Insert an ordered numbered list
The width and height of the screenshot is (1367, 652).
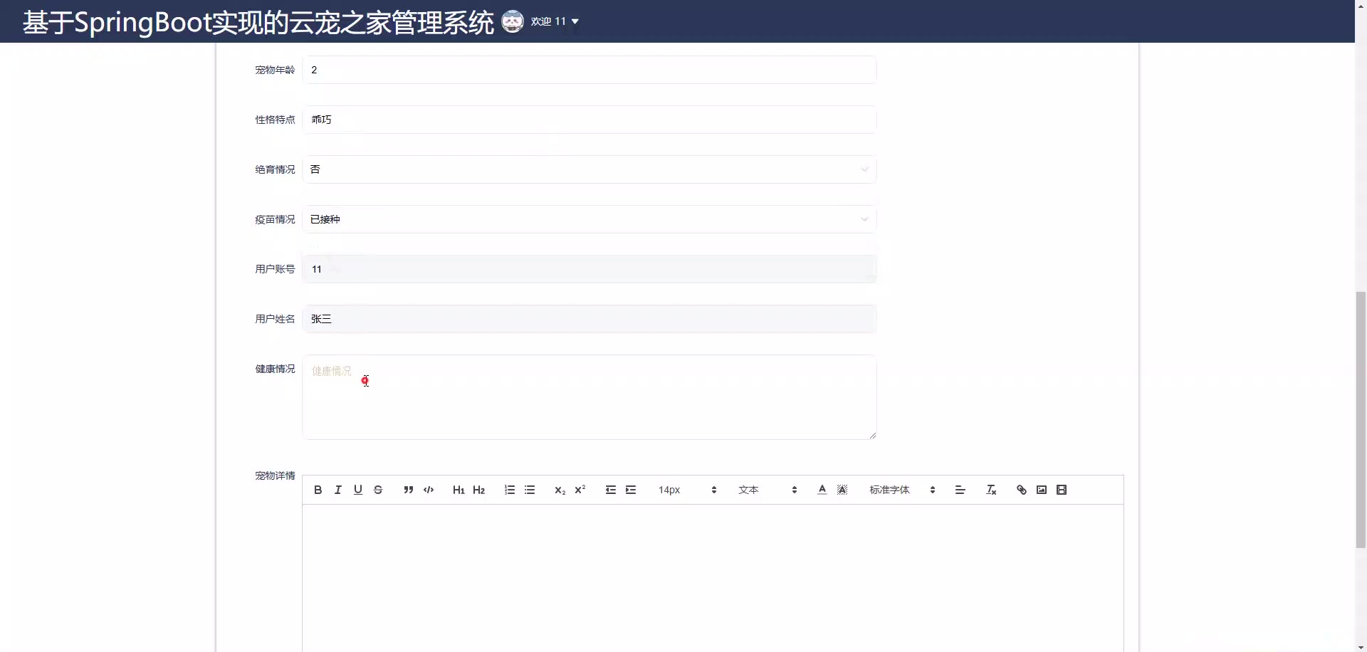click(x=509, y=490)
